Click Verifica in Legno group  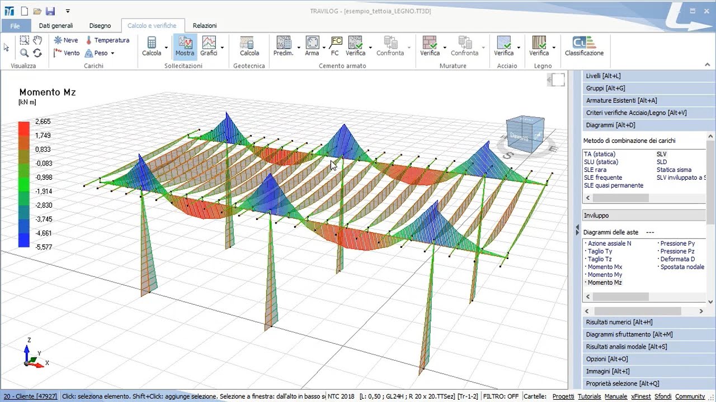coord(539,46)
